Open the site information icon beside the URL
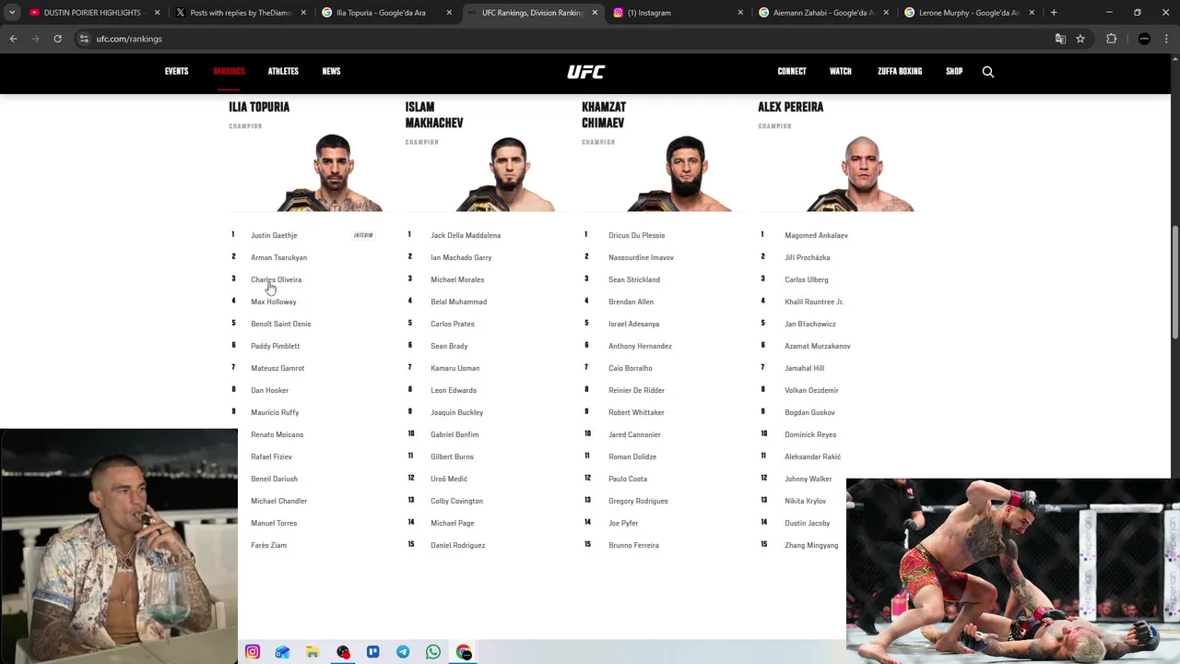1180x664 pixels. 84,39
